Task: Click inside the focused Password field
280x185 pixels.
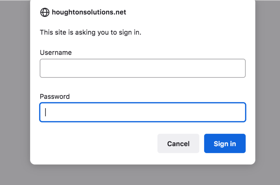Action: tap(142, 112)
